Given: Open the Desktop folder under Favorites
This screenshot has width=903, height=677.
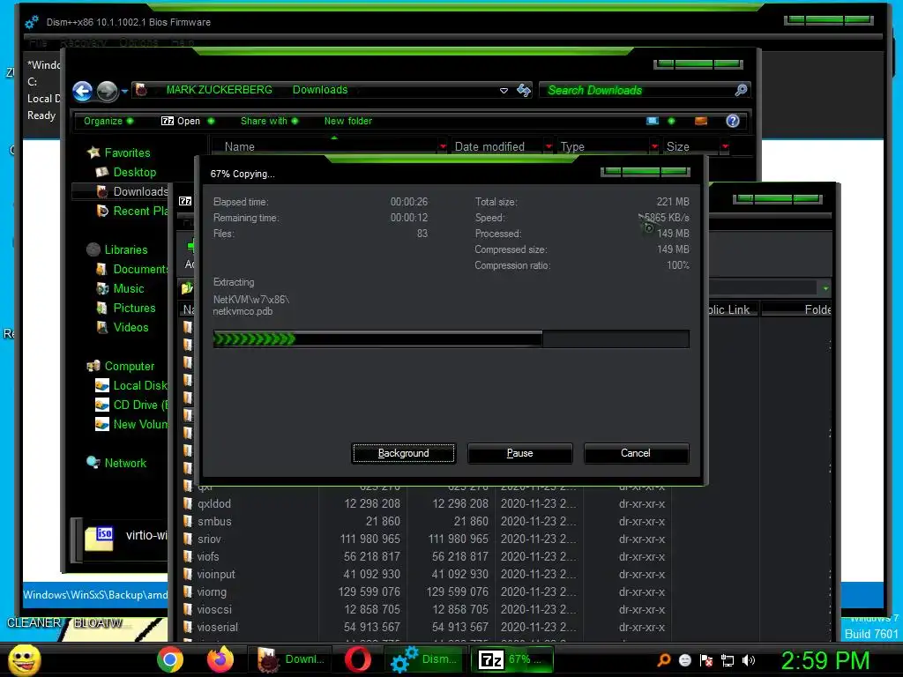Looking at the screenshot, I should [134, 172].
